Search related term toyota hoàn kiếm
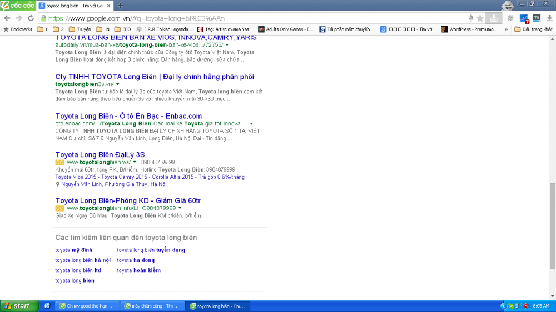The image size is (556, 312). click(x=138, y=270)
